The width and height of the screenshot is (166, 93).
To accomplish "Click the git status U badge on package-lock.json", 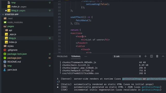I will tap(50, 54).
